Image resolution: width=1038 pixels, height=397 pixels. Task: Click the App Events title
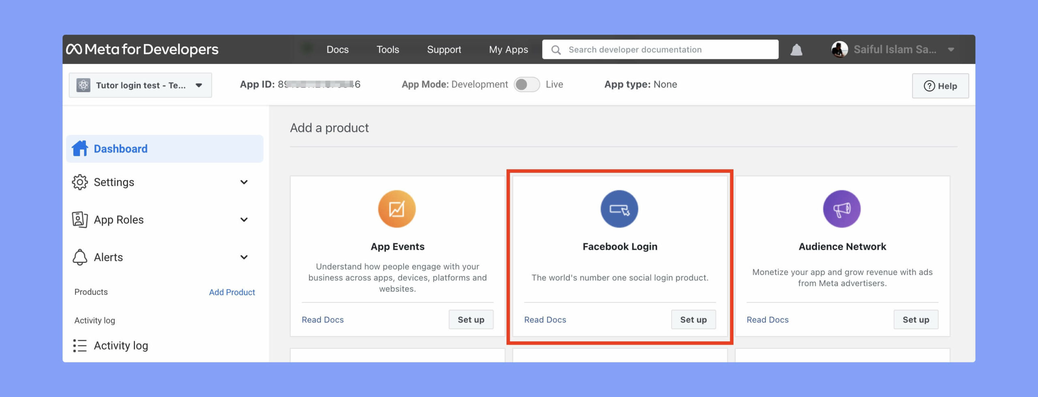coord(397,247)
